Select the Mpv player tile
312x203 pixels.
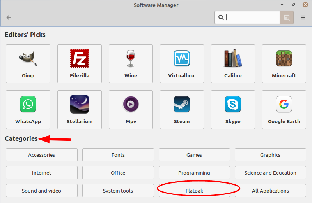point(131,110)
